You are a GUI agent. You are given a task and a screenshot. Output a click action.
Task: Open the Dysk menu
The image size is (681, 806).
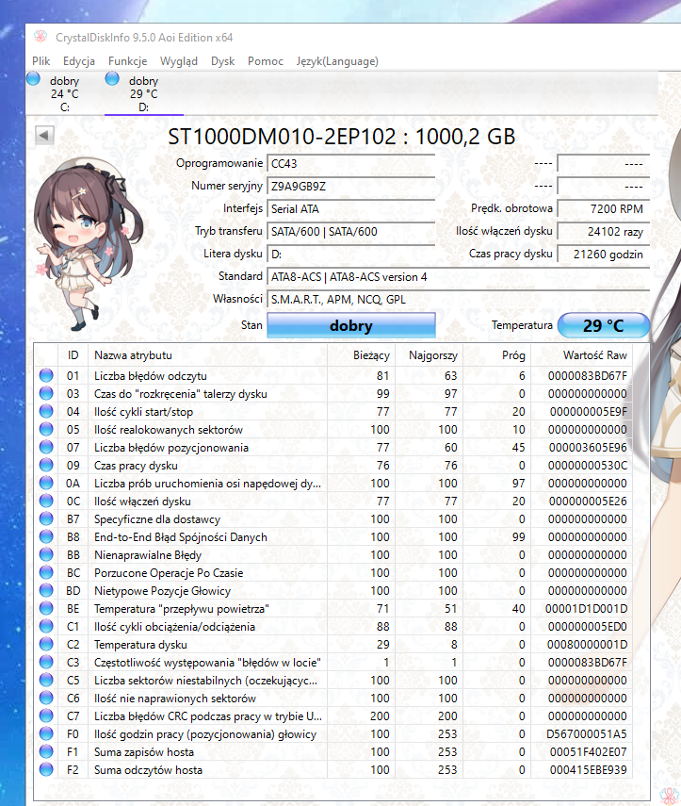click(222, 61)
